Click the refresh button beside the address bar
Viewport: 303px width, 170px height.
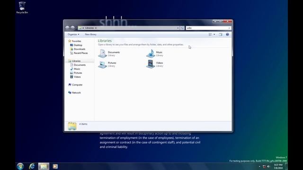click(182, 28)
